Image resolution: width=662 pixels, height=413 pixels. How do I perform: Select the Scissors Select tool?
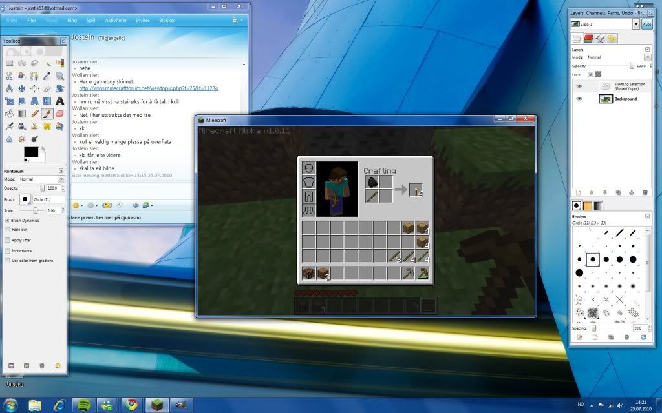9,76
